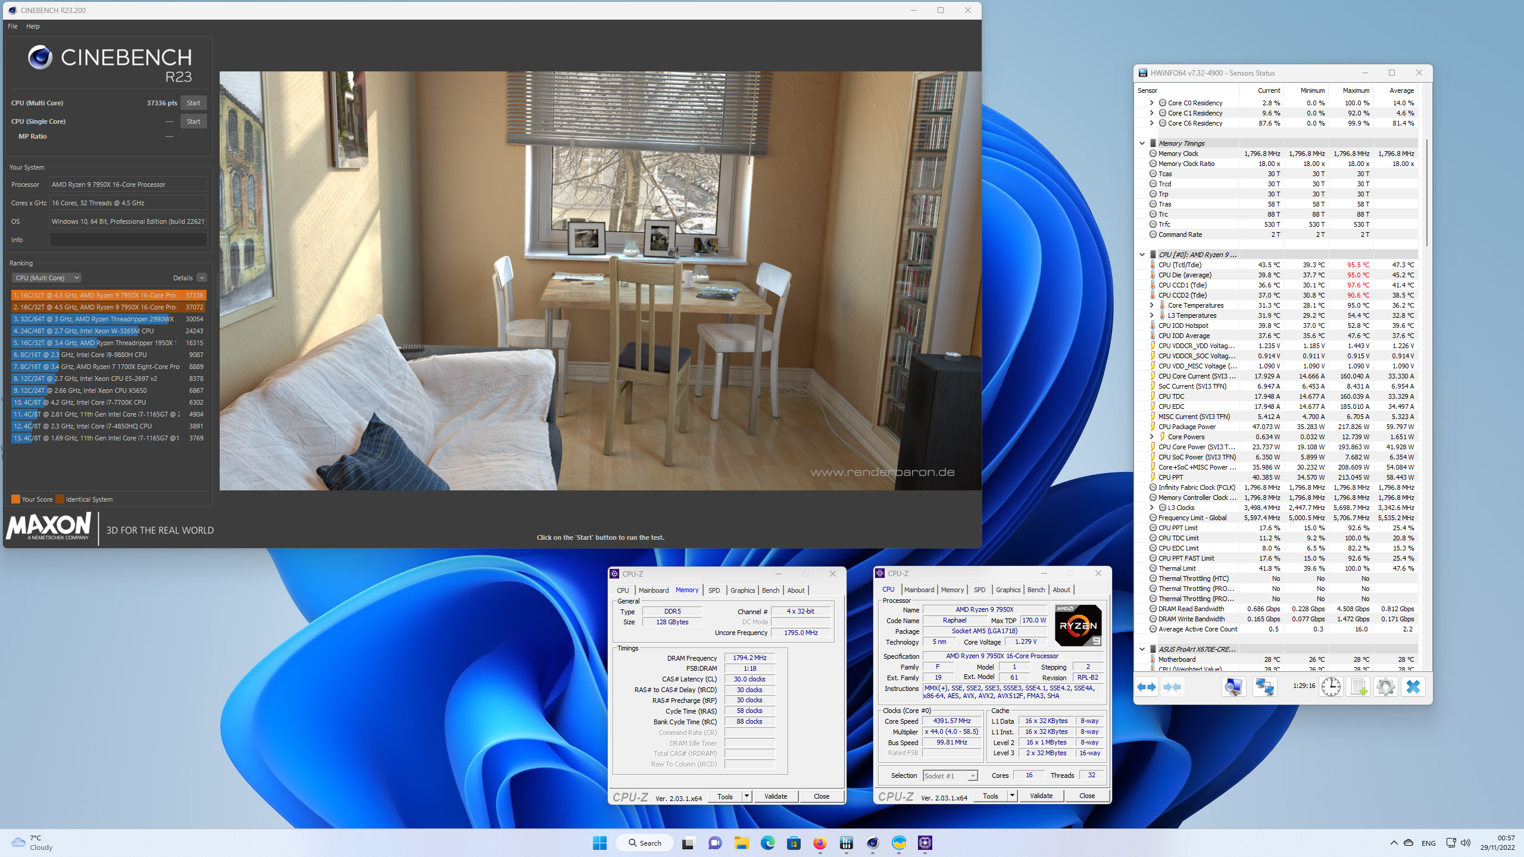Click the Cinebench Info input field
Viewport: 1524px width, 857px height.
[x=128, y=240]
